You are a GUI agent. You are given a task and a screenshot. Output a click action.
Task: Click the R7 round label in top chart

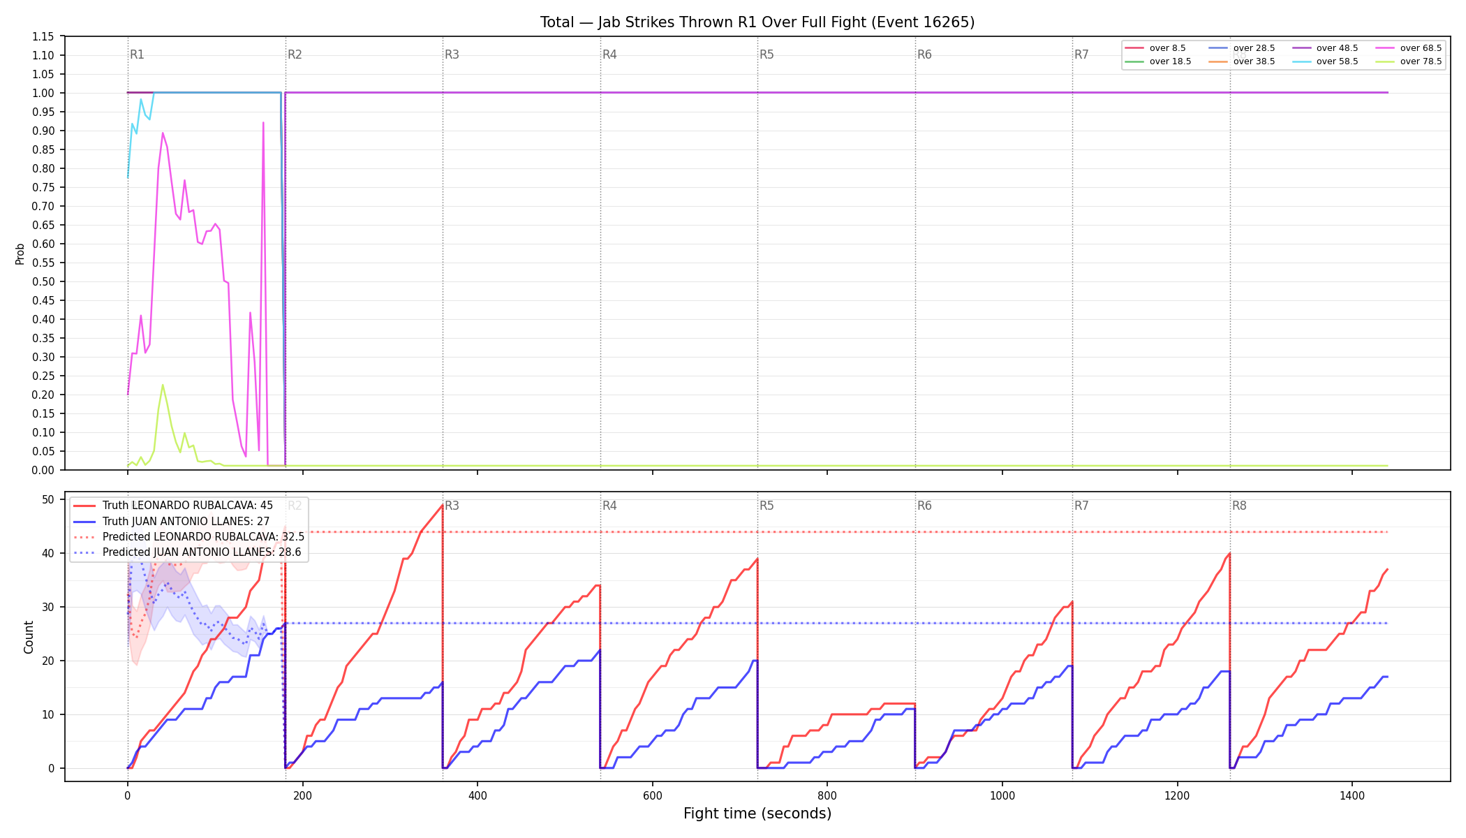[x=1081, y=54]
